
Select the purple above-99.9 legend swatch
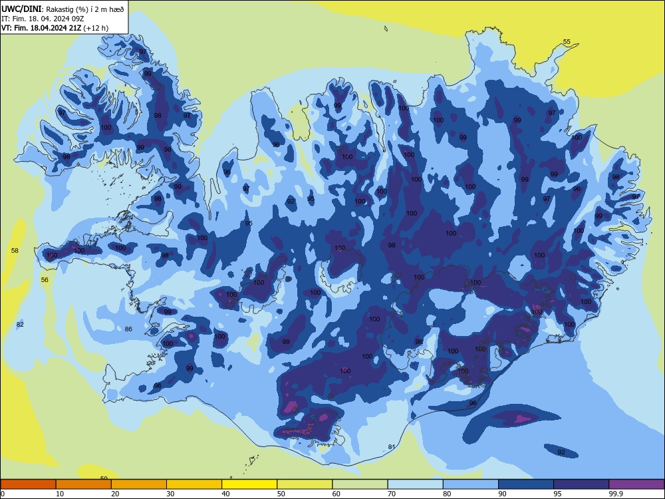pyautogui.click(x=636, y=484)
